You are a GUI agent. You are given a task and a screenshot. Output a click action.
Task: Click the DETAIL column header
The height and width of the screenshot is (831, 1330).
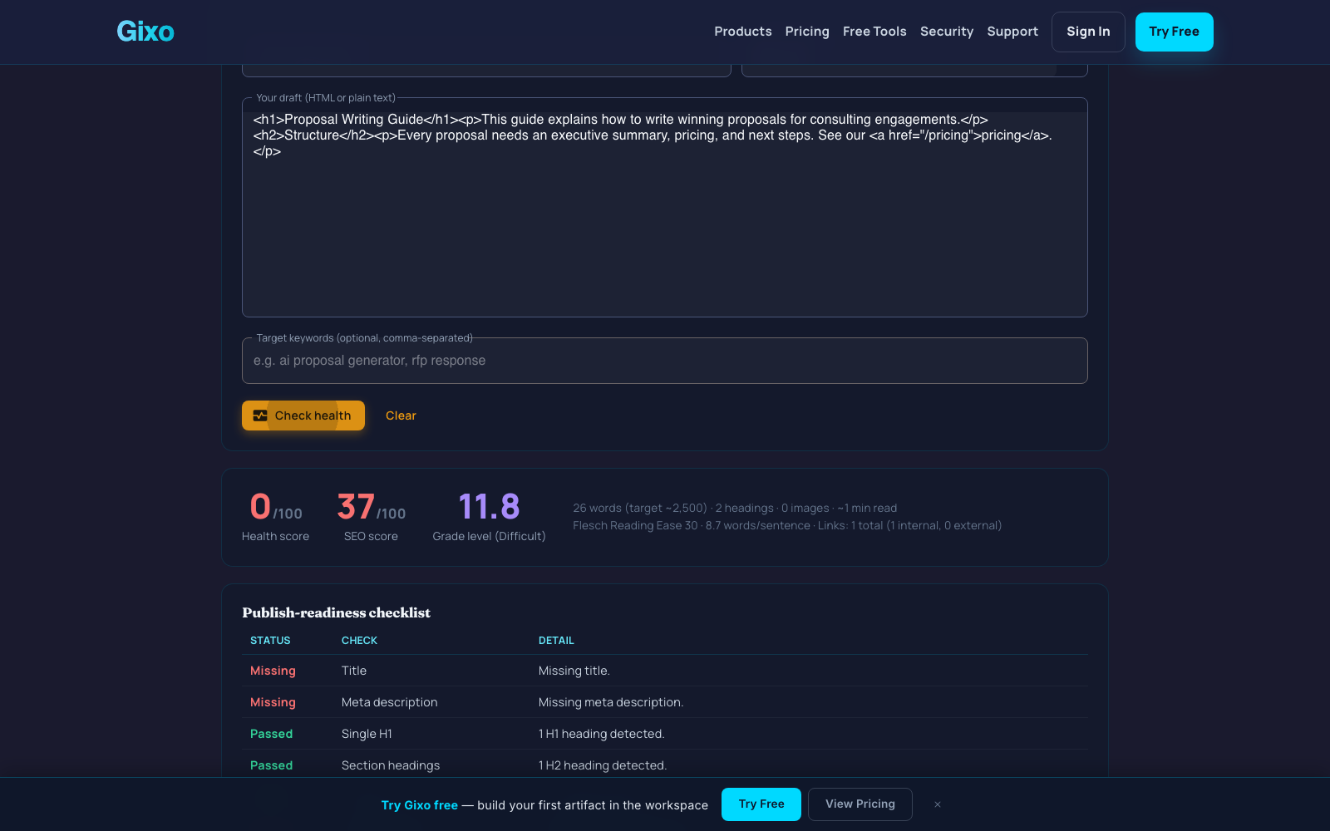click(x=556, y=641)
